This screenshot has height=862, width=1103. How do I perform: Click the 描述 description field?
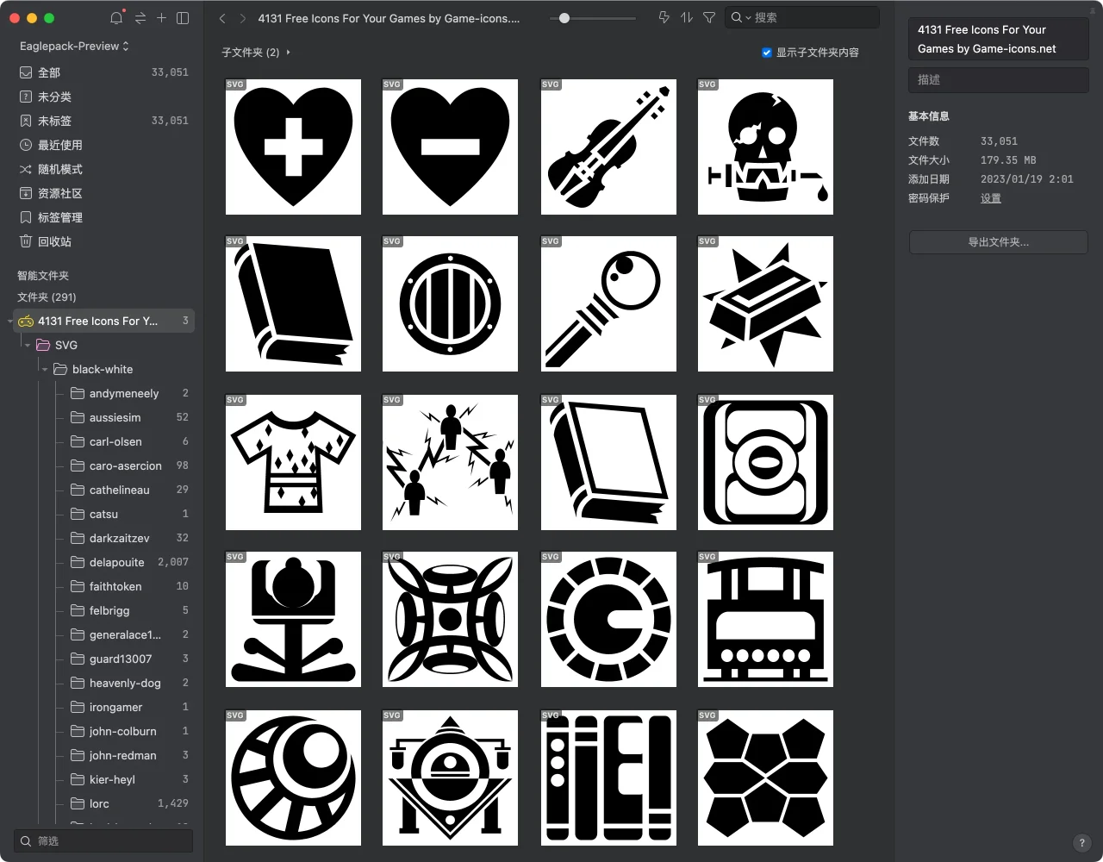998,79
